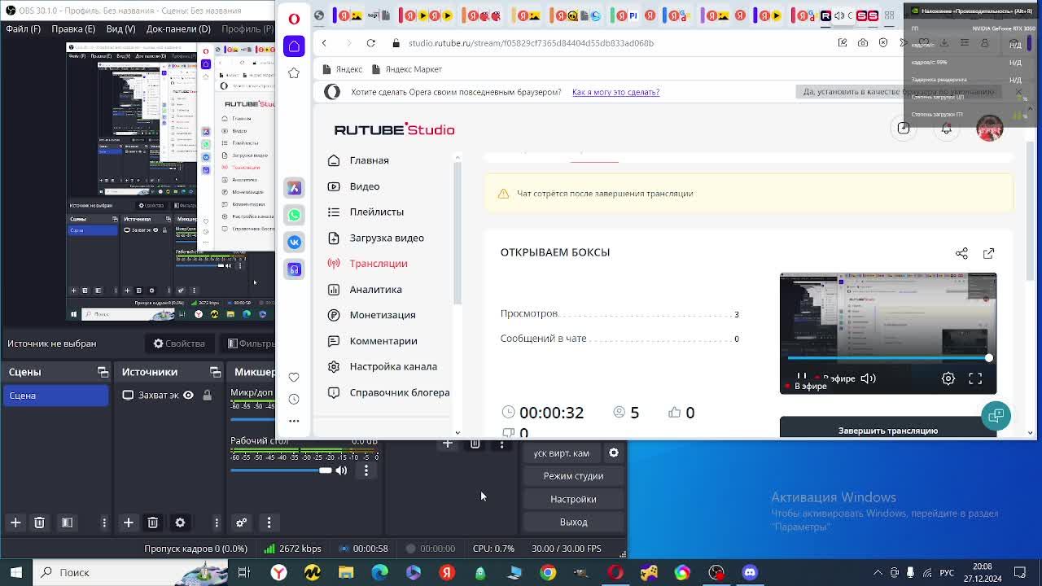
Task: Open Scenes panel overflow menu dots
Action: [104, 523]
